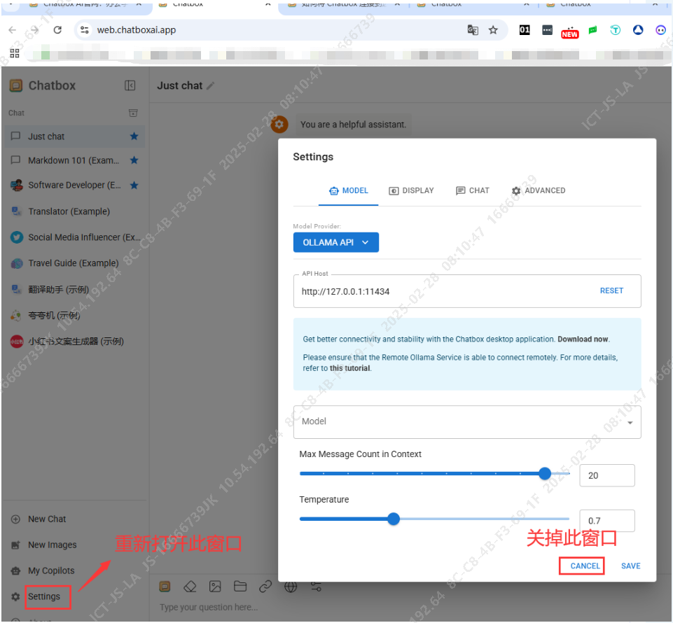Unstar the Markdown 101 conversation
673x623 pixels.
134,160
